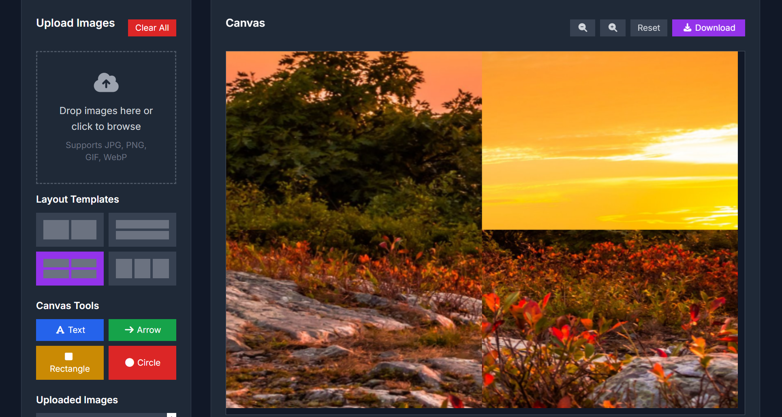This screenshot has width=782, height=417.
Task: Select the top-left forest image cell
Action: [x=354, y=140]
